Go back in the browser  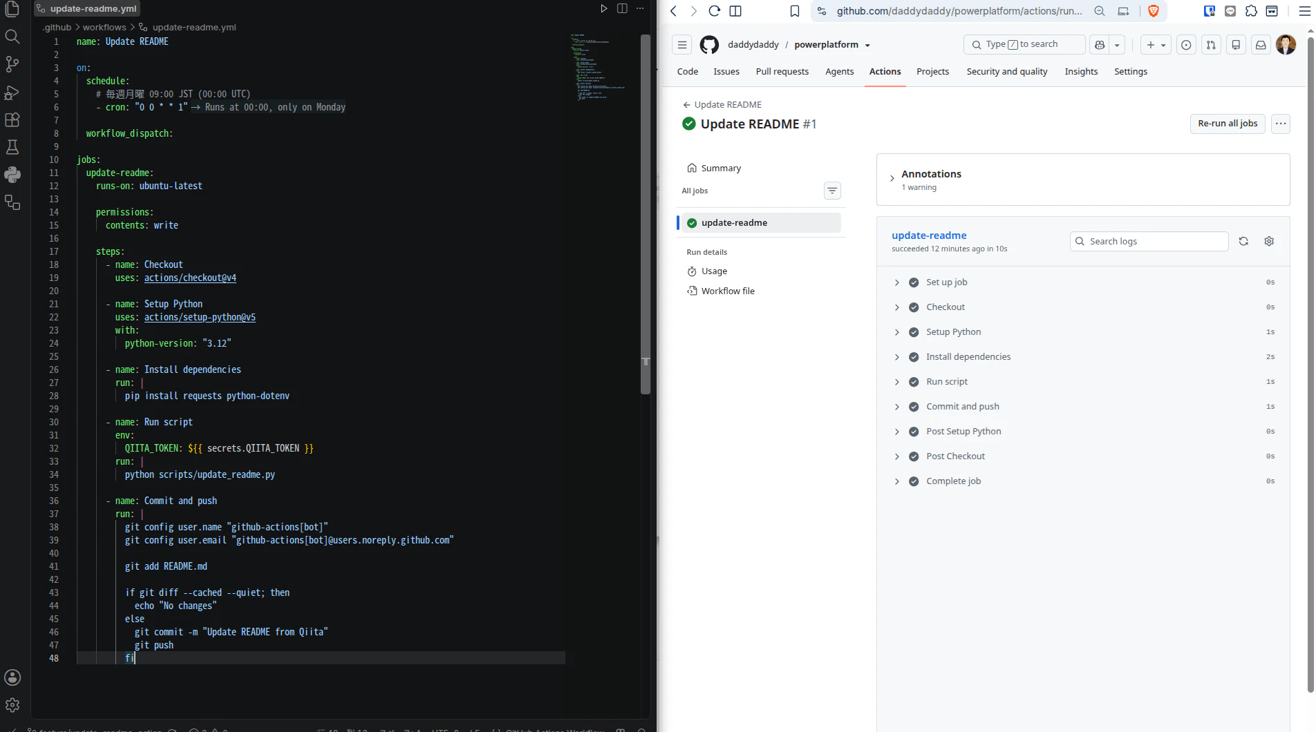click(x=674, y=11)
